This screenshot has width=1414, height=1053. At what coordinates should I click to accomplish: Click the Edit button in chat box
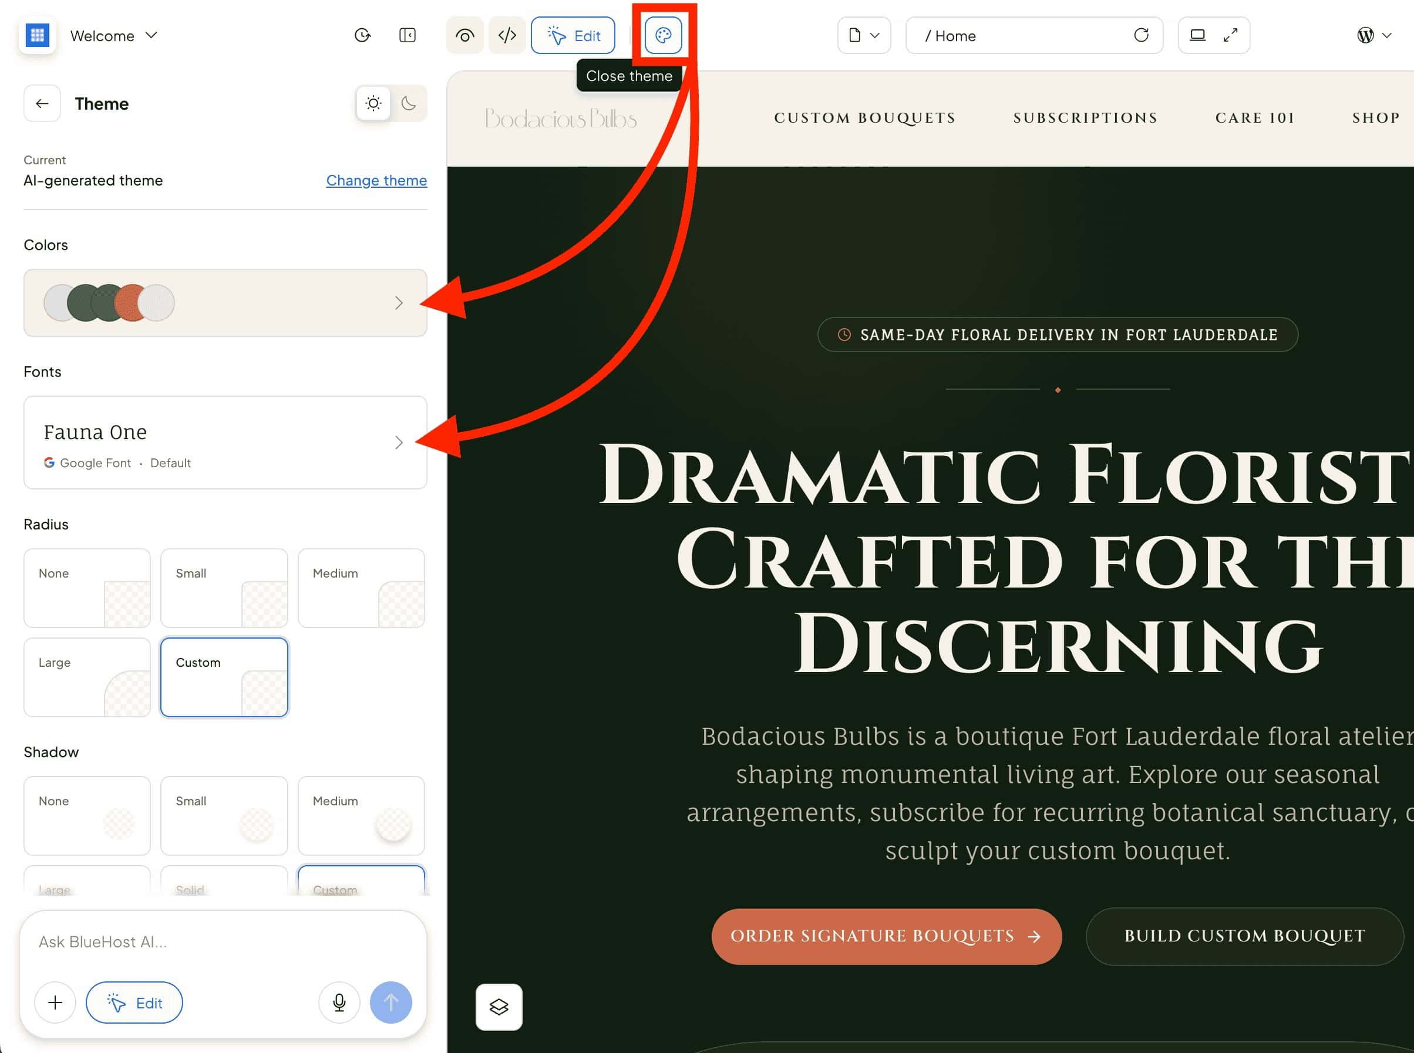pyautogui.click(x=134, y=1003)
